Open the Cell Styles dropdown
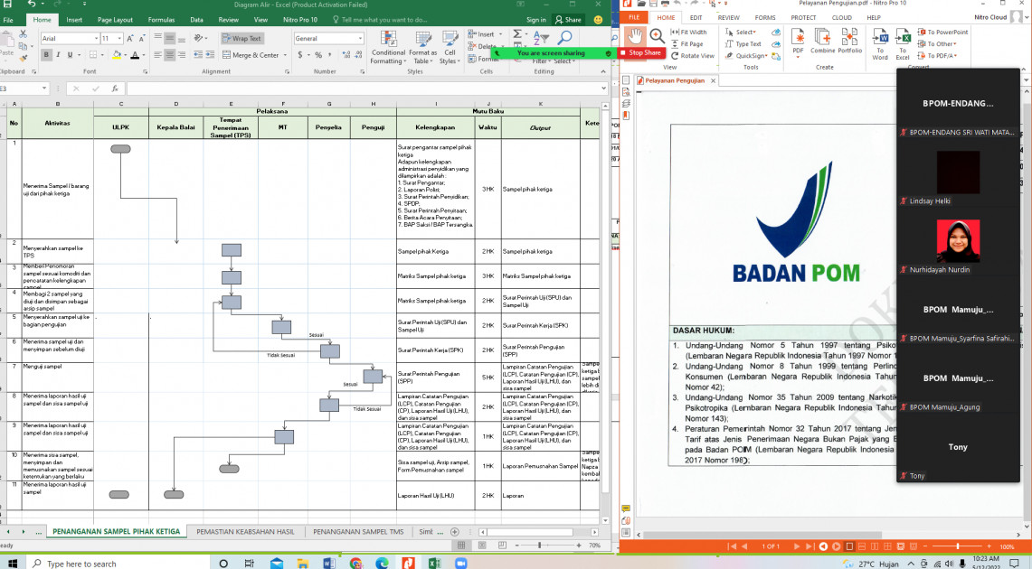Image resolution: width=1032 pixels, height=569 pixels. pyautogui.click(x=450, y=47)
